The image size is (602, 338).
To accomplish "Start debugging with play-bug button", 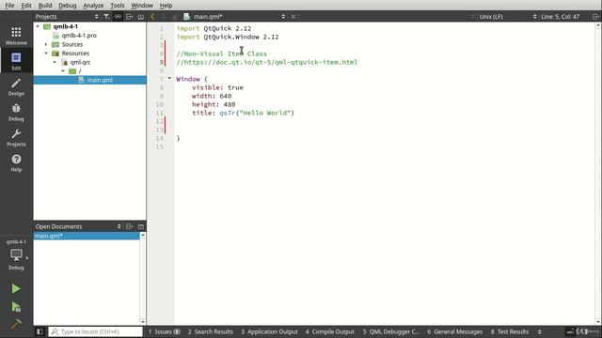I will pos(16,307).
